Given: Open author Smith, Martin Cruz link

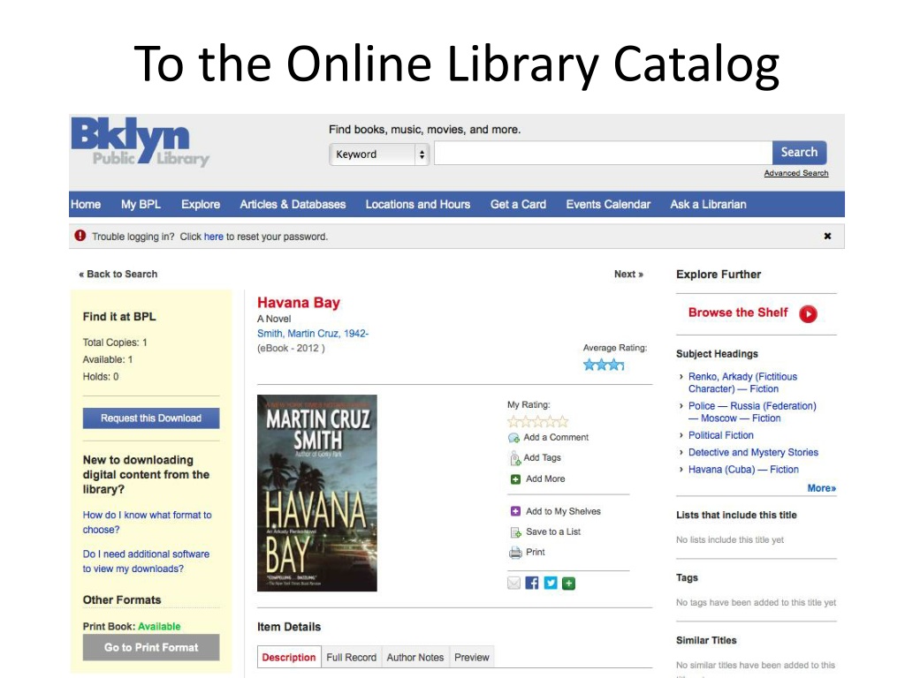Looking at the screenshot, I should coord(313,333).
